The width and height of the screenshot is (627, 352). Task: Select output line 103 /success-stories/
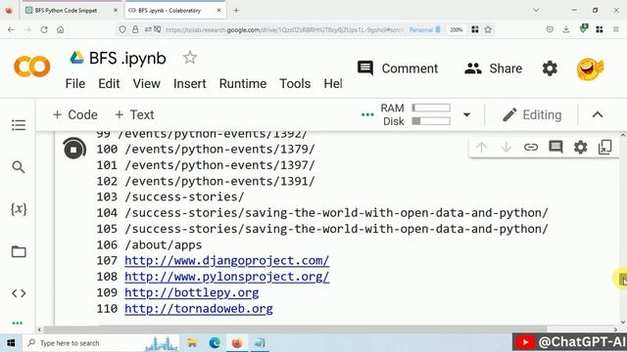(x=170, y=197)
